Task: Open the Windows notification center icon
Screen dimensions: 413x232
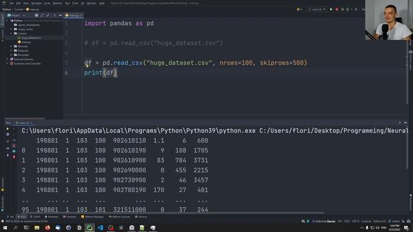Action: coord(407,227)
